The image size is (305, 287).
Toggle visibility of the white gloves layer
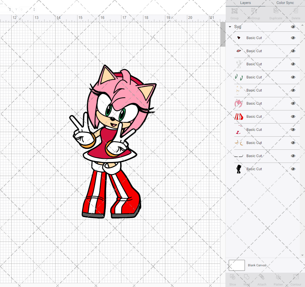(293, 64)
